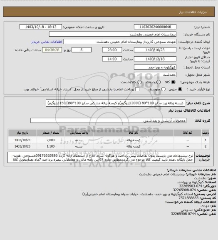Click quantity cell 1,500 in row 2
Viewport: 218px width, 240px height.
(x=51, y=146)
